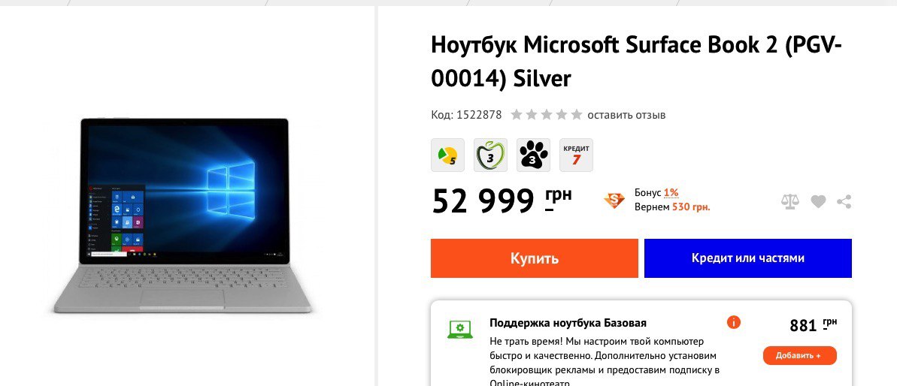Share this product using share icon
This screenshot has height=386, width=897.
pyautogui.click(x=844, y=201)
